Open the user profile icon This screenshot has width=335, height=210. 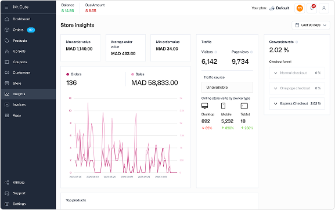324,8
